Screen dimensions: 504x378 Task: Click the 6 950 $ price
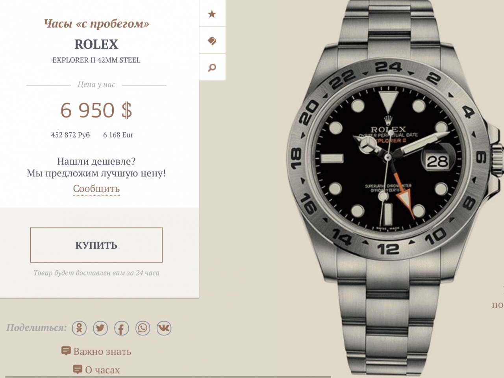click(x=96, y=110)
